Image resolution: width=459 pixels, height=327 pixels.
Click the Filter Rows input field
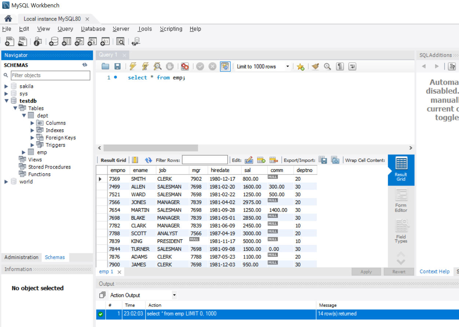coord(205,160)
